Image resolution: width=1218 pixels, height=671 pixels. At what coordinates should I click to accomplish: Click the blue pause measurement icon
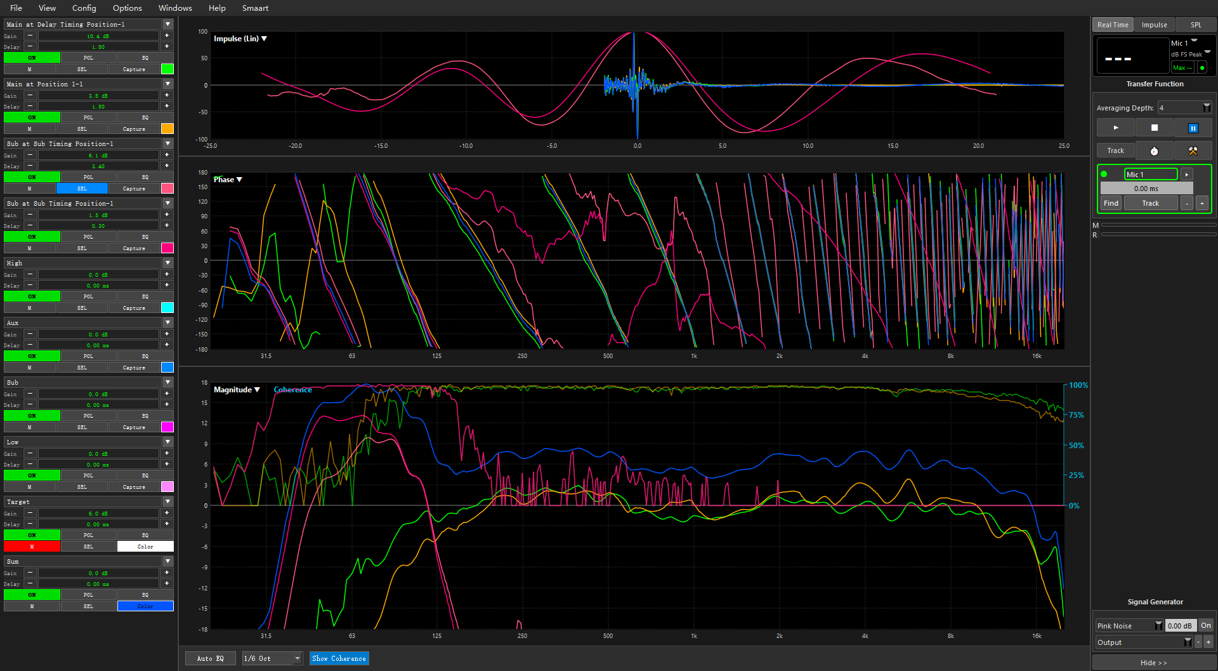tap(1193, 128)
